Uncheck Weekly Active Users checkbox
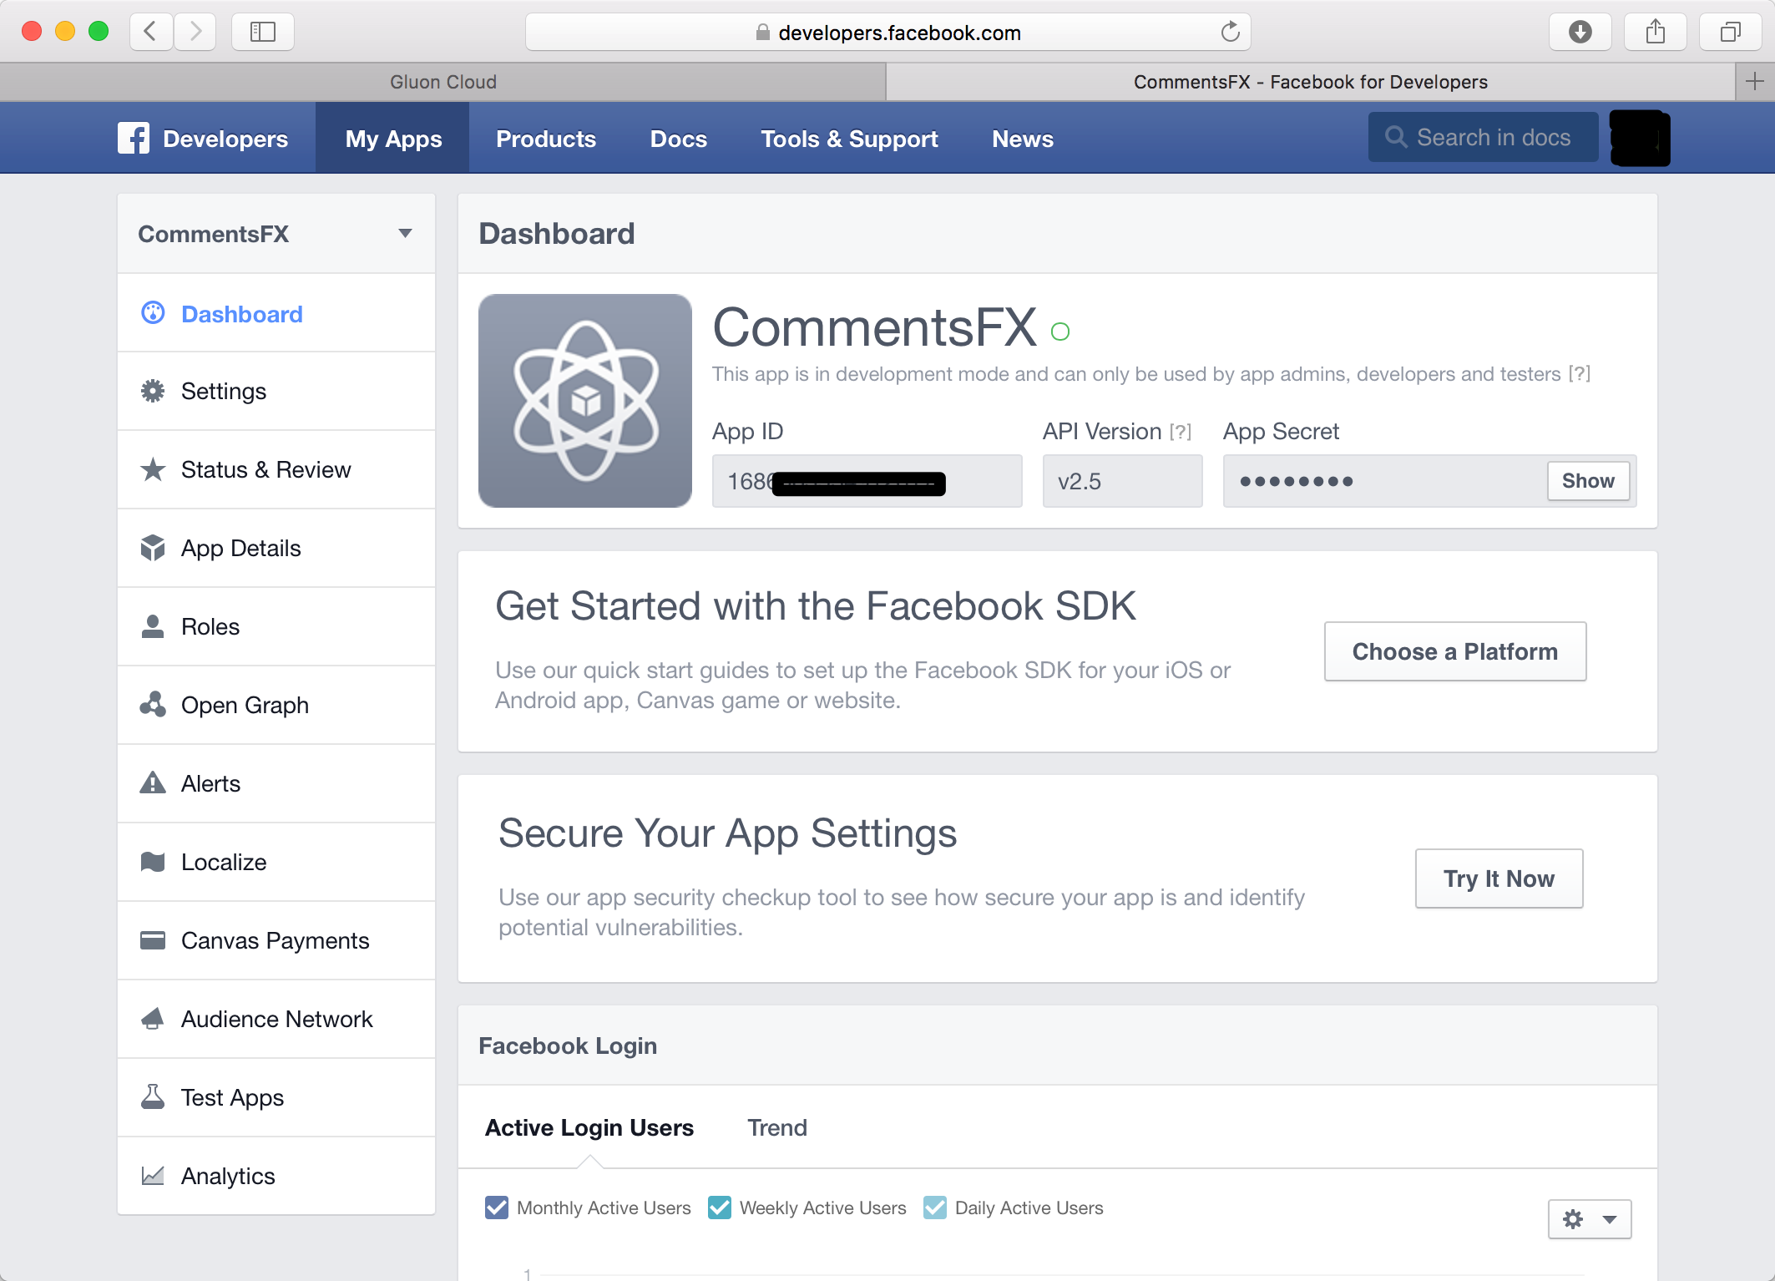The height and width of the screenshot is (1281, 1775). pos(720,1208)
